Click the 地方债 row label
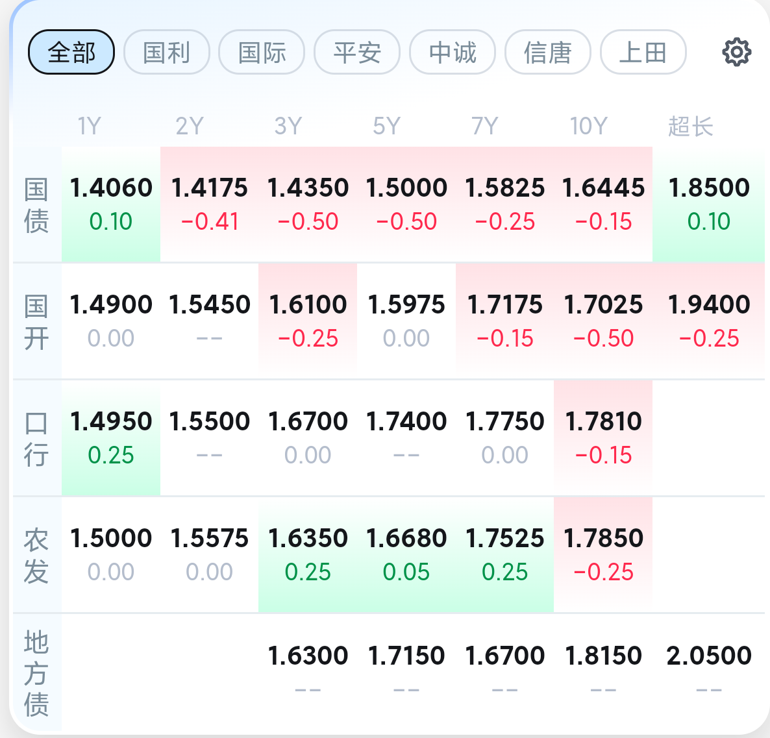 click(x=36, y=673)
